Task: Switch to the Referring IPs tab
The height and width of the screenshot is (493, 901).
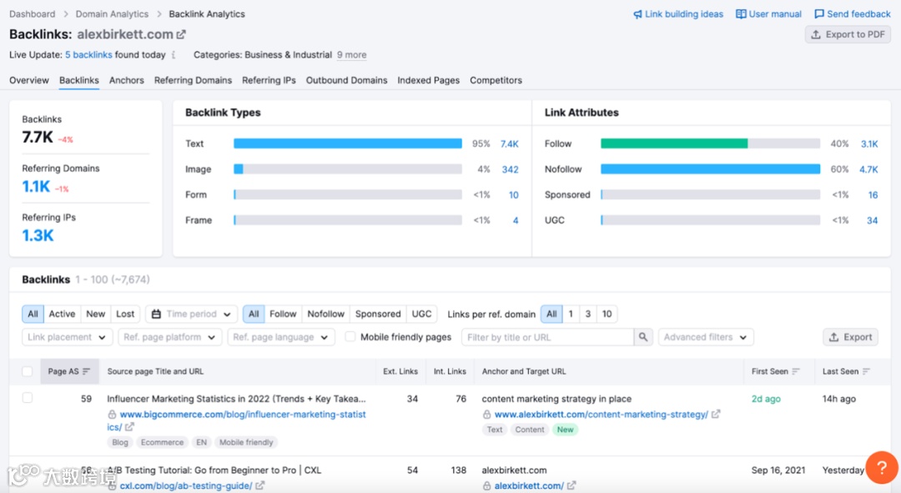Action: (269, 80)
